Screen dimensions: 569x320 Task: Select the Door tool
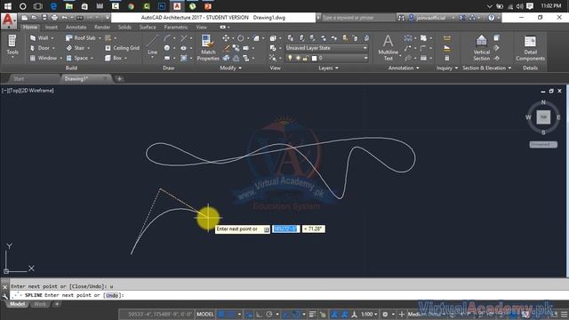click(41, 48)
